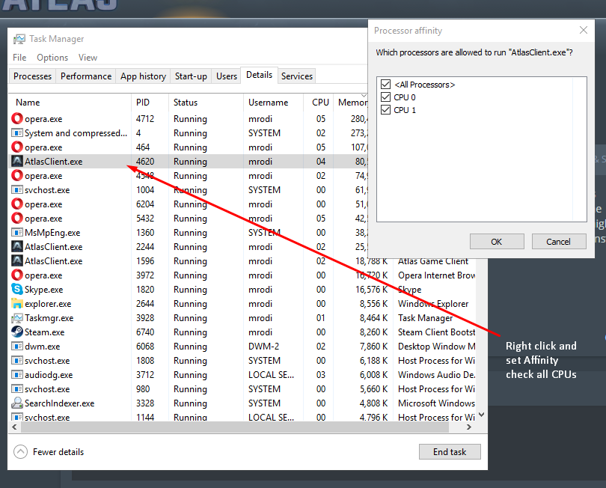The height and width of the screenshot is (488, 606).
Task: Sort processes by the PID column header
Action: [142, 103]
